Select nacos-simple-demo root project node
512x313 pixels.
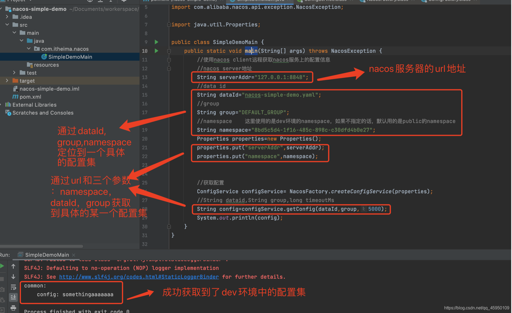tap(39, 9)
